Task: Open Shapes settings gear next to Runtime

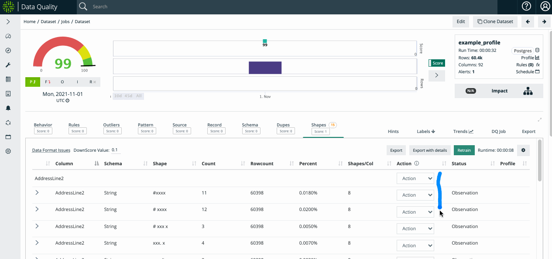Action: click(523, 150)
